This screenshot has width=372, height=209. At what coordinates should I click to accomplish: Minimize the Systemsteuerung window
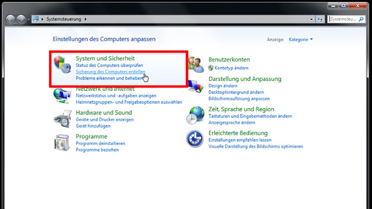tap(333, 6)
